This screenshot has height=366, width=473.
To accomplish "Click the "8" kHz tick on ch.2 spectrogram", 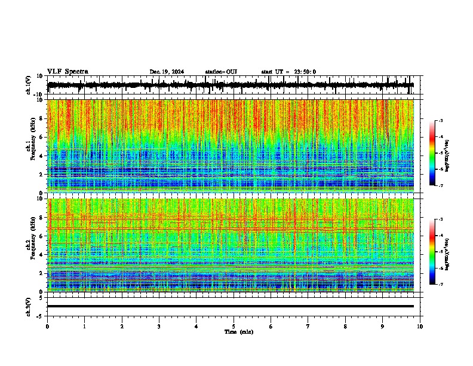I will point(41,218).
